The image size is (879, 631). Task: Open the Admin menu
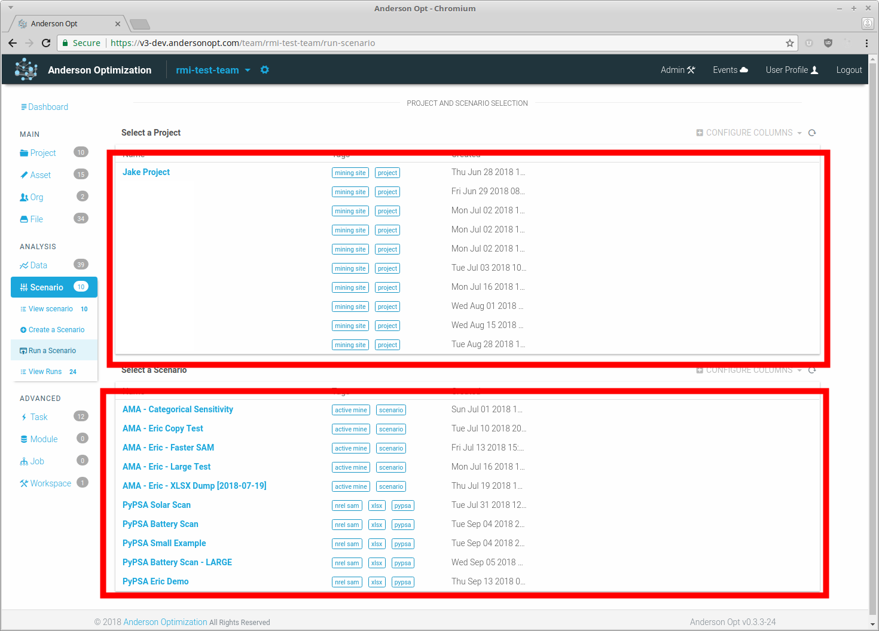click(677, 70)
